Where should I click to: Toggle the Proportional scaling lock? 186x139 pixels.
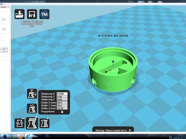point(62,112)
